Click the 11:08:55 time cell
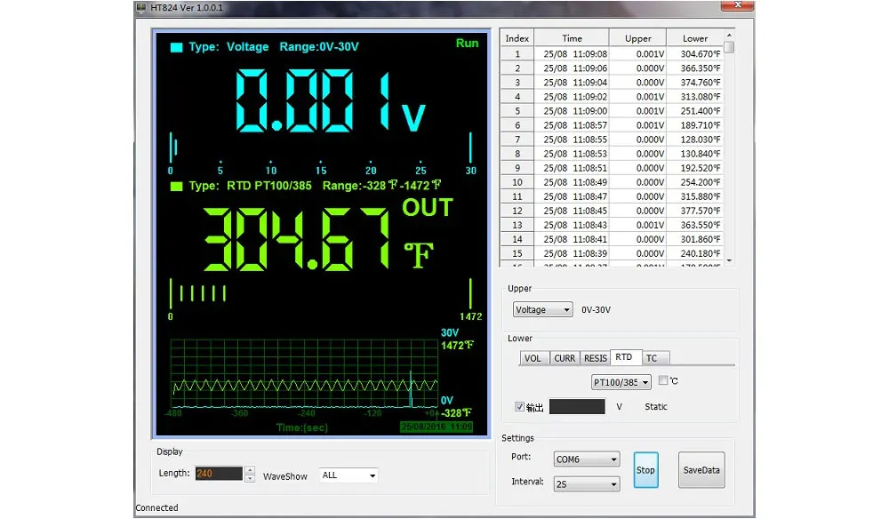The width and height of the screenshot is (889, 519). click(x=572, y=140)
